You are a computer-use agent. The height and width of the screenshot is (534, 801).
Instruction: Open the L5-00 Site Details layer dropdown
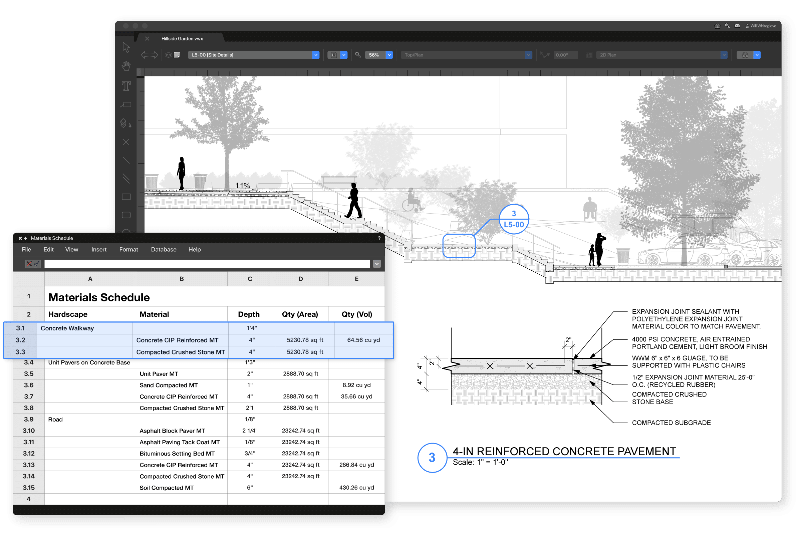[316, 55]
